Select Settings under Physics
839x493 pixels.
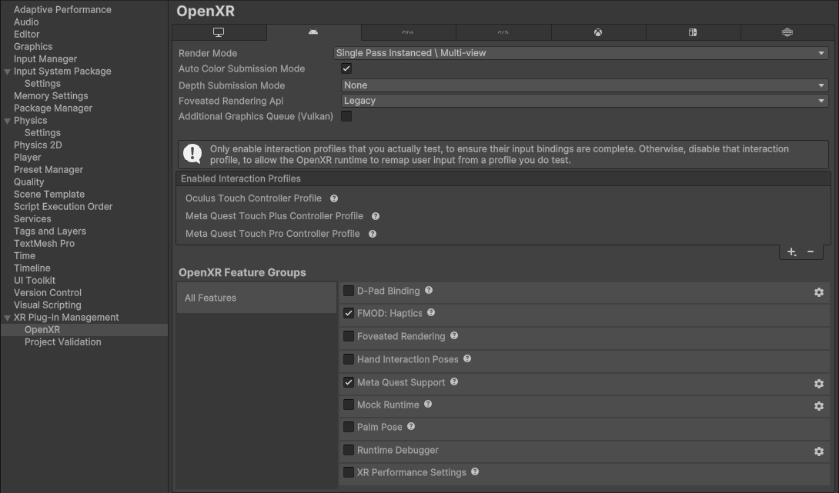[x=42, y=132]
